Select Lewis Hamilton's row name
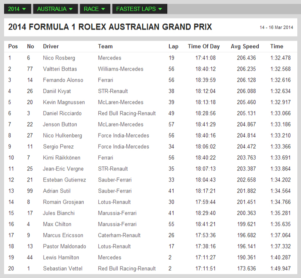This screenshot has width=301, height=278. point(61,257)
